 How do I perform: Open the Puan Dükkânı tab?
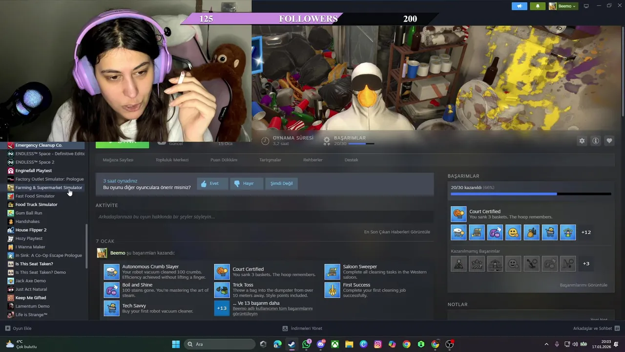224,160
